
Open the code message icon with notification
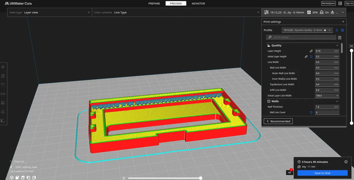coord(290,172)
